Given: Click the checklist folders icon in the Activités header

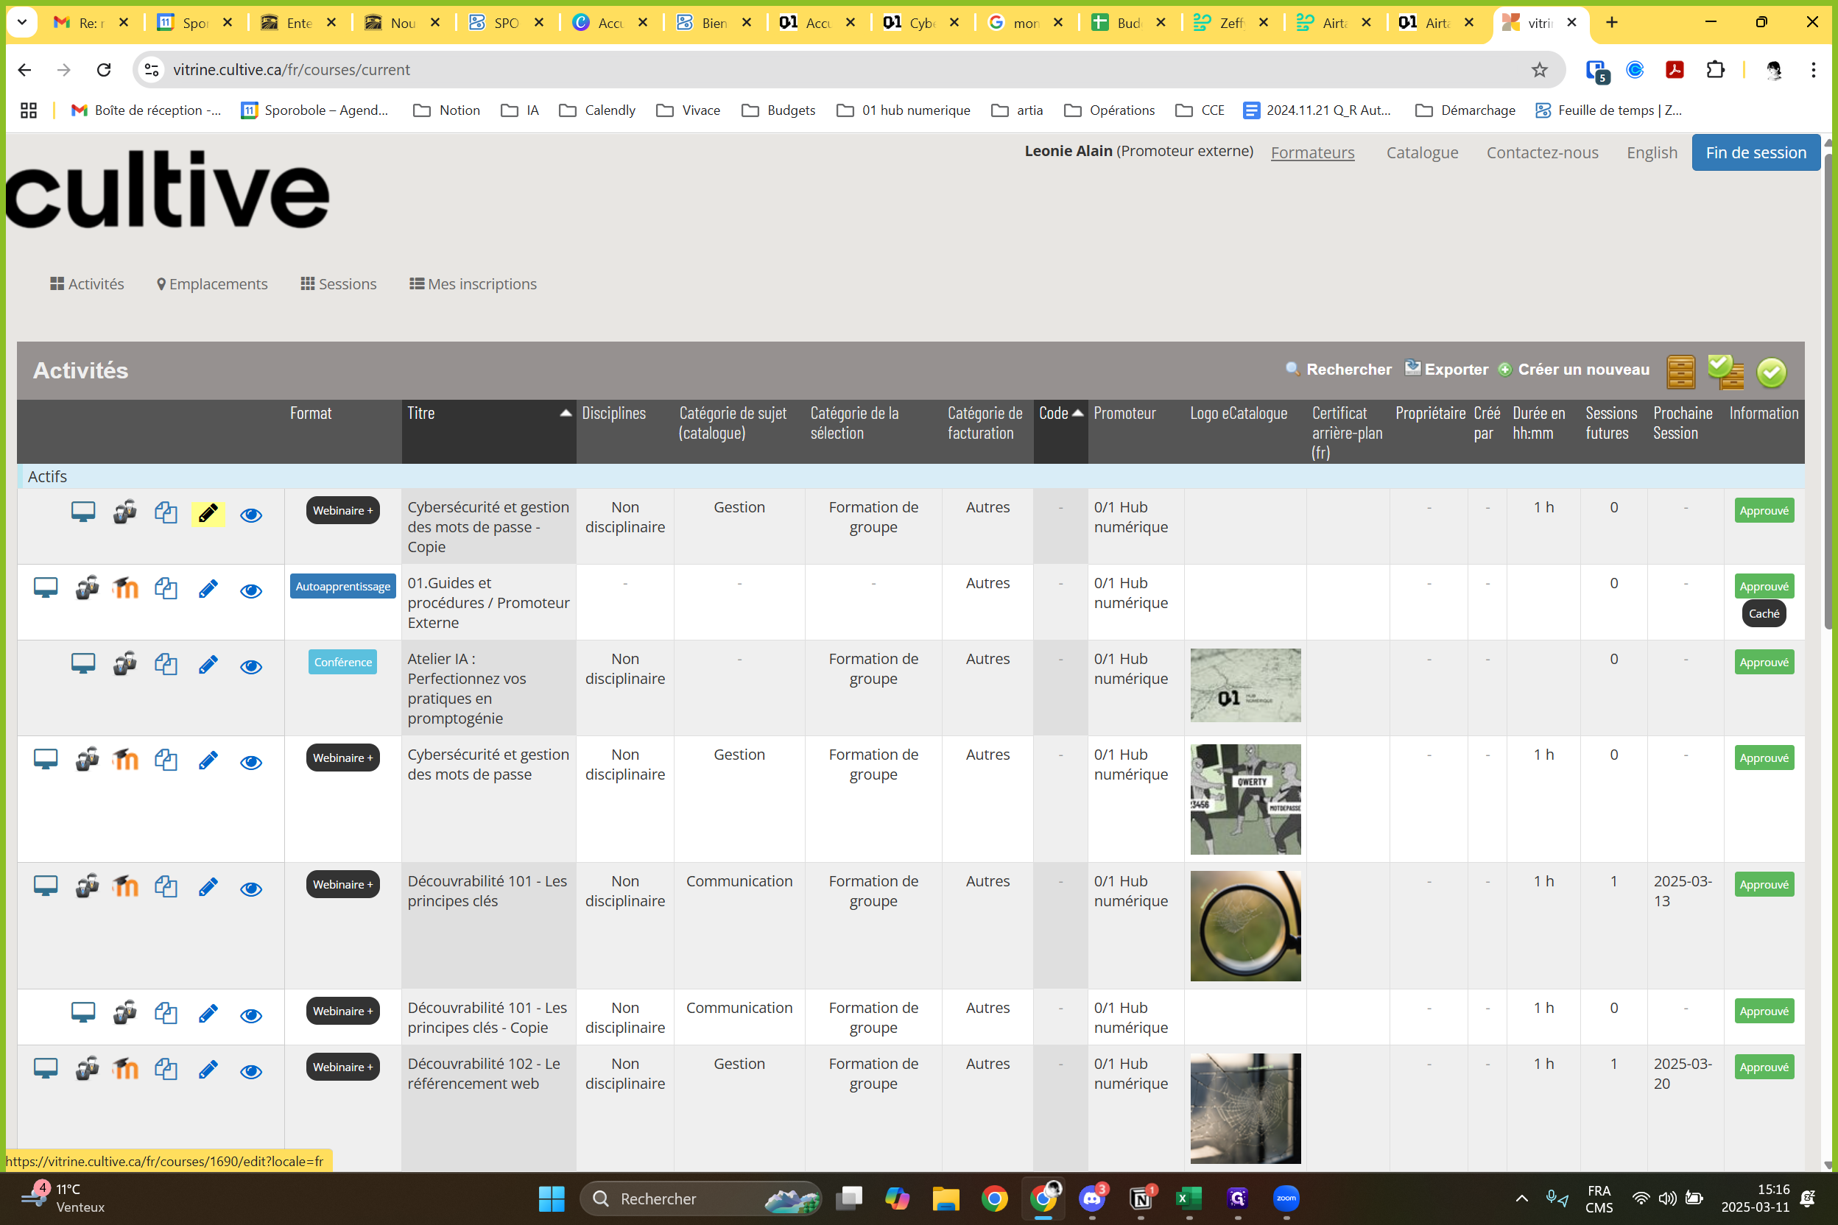Looking at the screenshot, I should (1725, 372).
